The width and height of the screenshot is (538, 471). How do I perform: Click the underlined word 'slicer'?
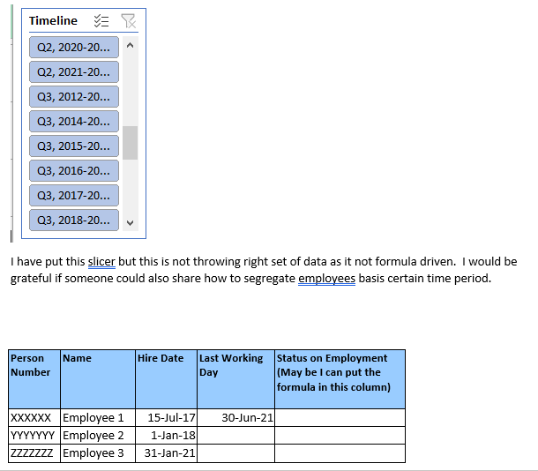tap(101, 262)
